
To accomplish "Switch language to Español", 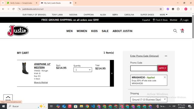I will (146, 20).
